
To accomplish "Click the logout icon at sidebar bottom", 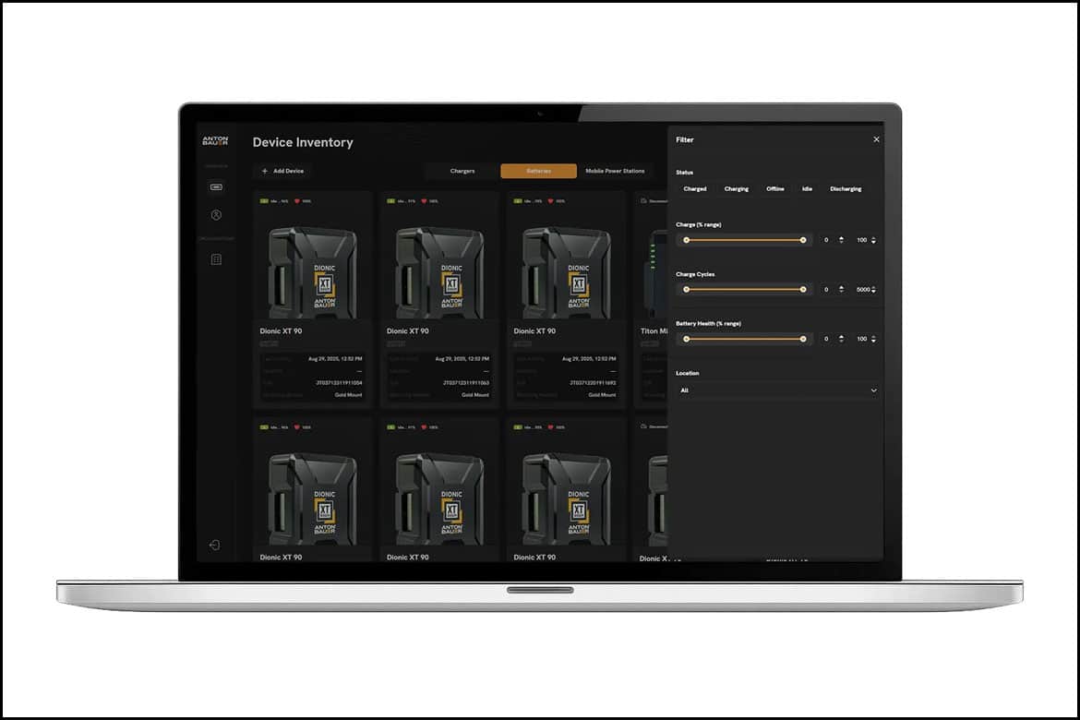I will pos(215,545).
